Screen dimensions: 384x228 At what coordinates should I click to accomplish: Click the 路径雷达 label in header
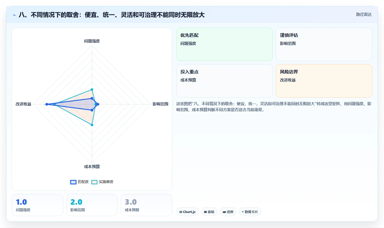[364, 14]
